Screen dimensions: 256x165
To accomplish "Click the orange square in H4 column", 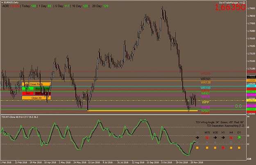I will tap(231, 148).
